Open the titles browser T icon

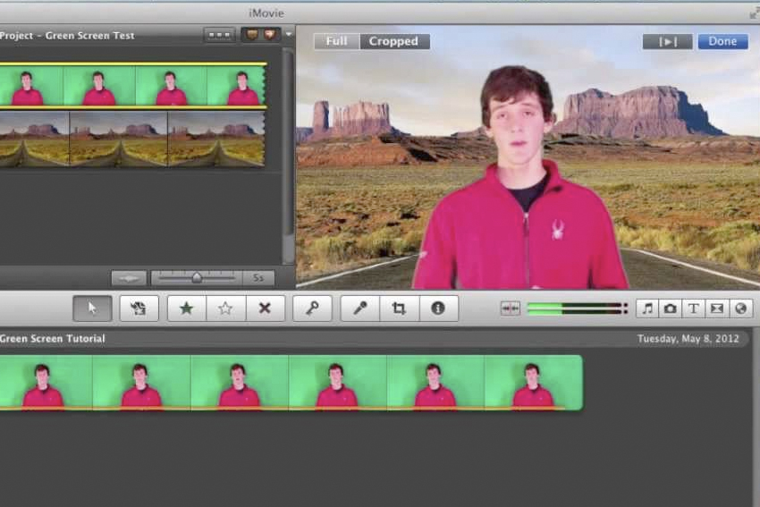[x=694, y=308]
